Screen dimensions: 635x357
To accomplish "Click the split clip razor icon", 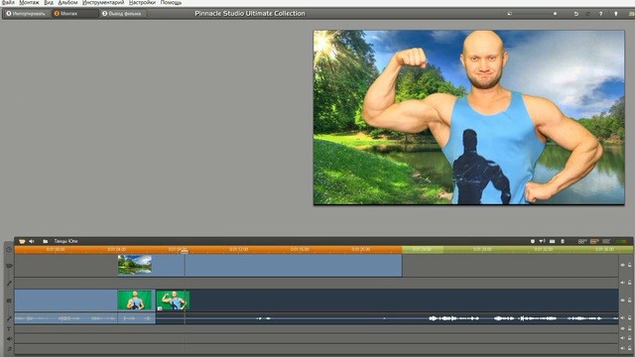I will click(x=553, y=241).
